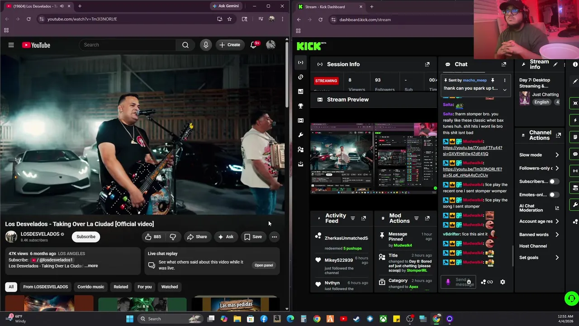Open the Kick sidebar stream icon
Viewport: 579px width, 326px height.
coord(300,62)
